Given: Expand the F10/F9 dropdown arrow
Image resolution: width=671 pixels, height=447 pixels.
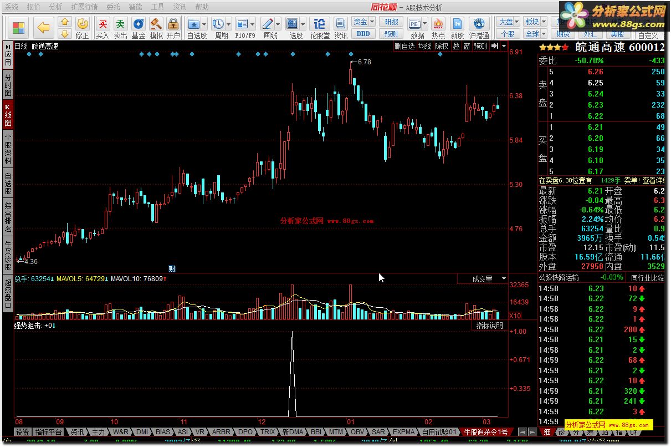Looking at the screenshot, I should tap(253, 24).
